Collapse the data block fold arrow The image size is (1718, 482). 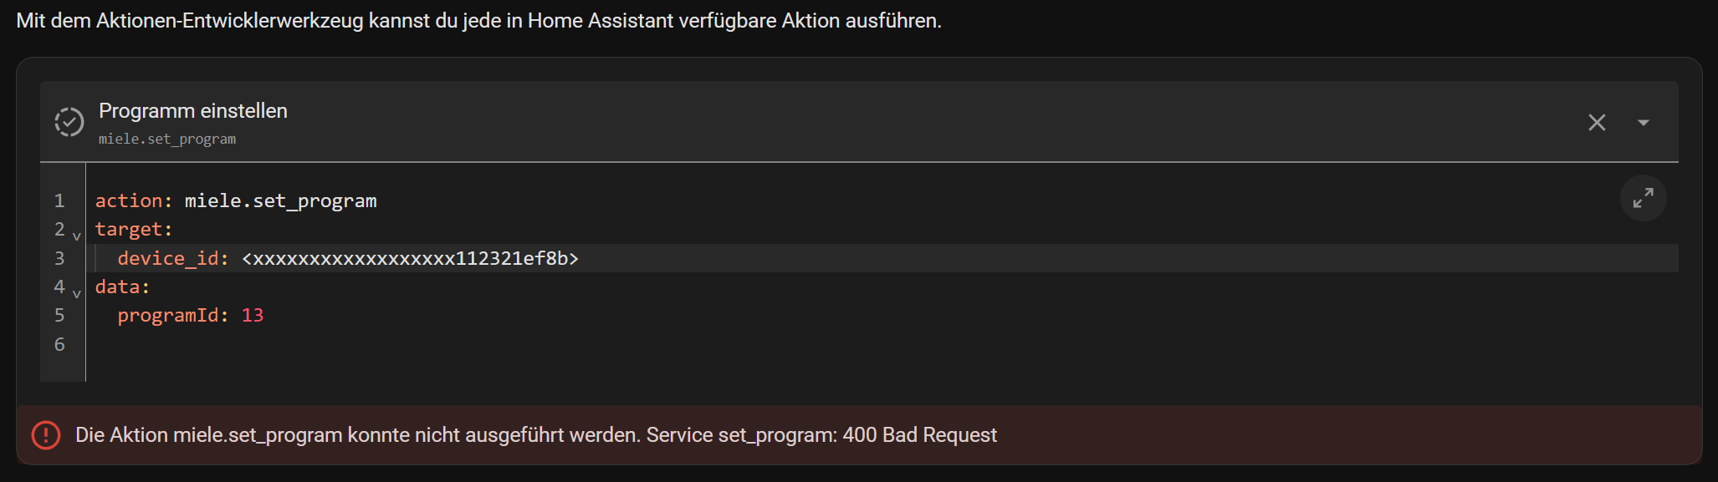[77, 294]
